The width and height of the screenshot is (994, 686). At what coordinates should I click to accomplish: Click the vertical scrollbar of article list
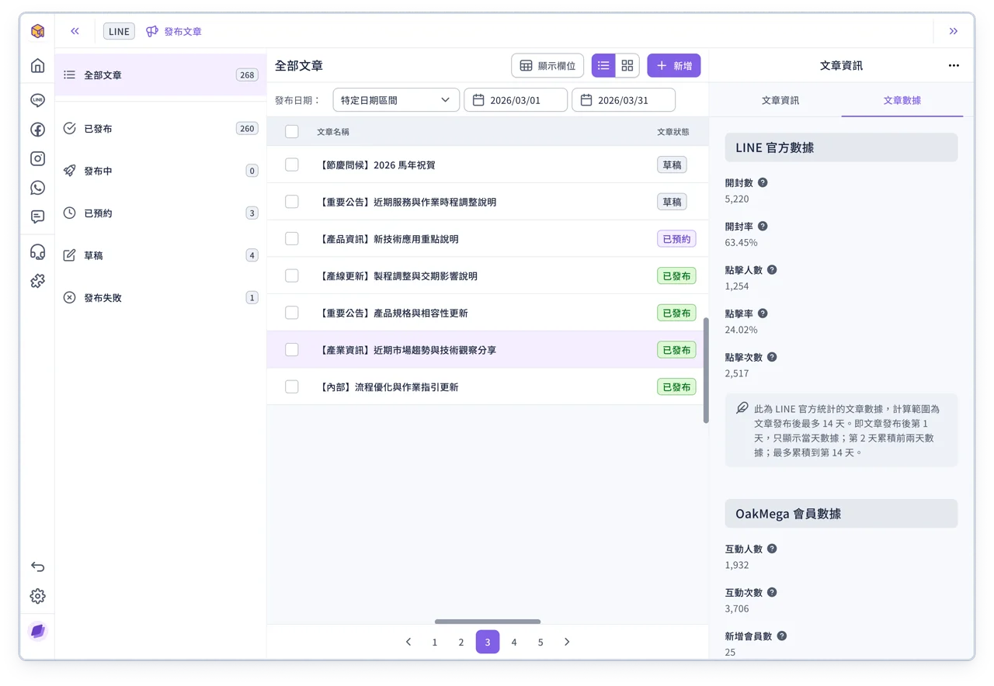[706, 370]
